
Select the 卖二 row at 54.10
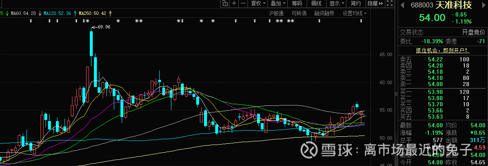443,78
